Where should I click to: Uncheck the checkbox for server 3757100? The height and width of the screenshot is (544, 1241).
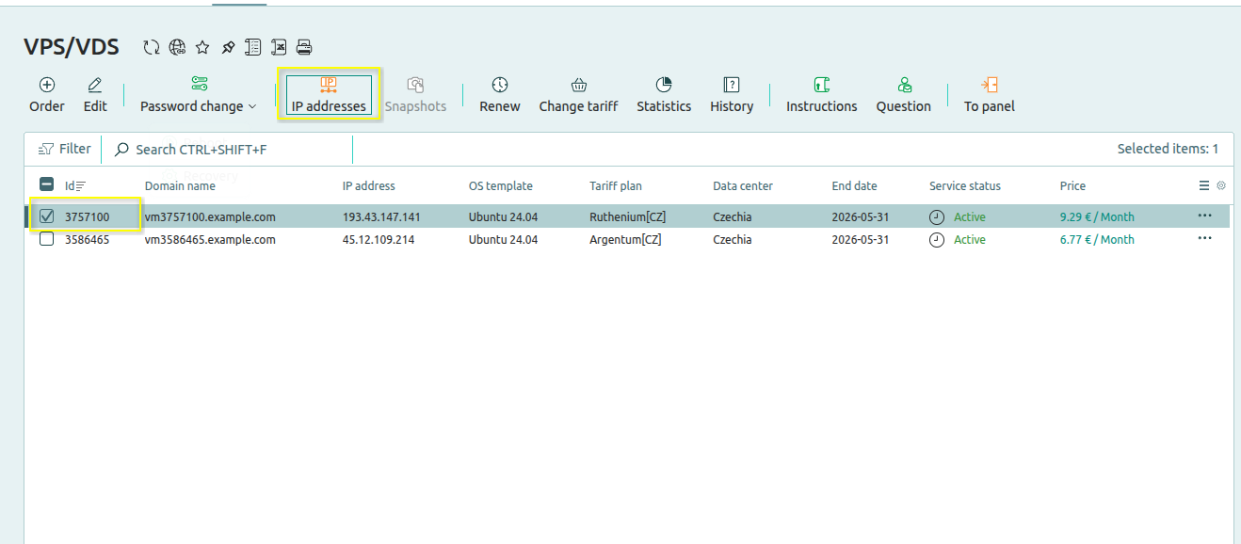pyautogui.click(x=47, y=216)
